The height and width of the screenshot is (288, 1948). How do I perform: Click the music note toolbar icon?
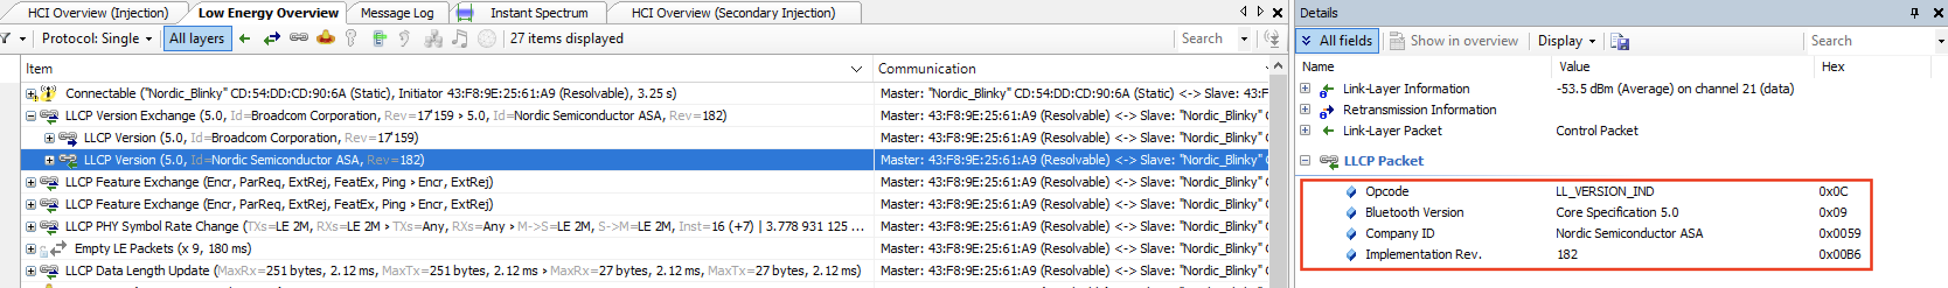coord(459,38)
